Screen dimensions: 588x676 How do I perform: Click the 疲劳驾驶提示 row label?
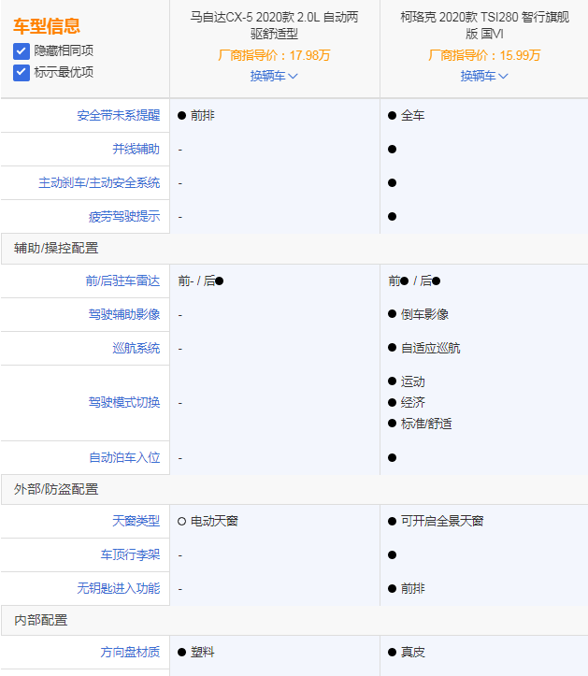pyautogui.click(x=123, y=217)
